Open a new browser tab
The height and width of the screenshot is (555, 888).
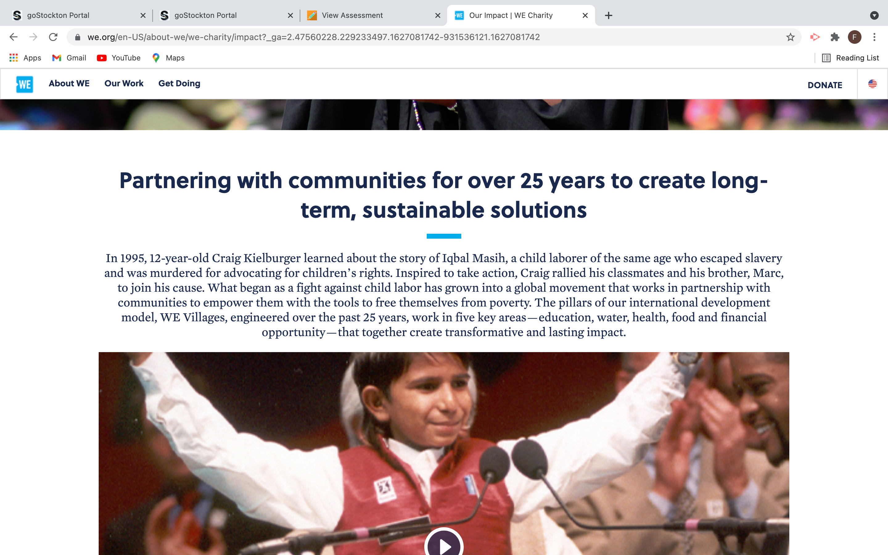pyautogui.click(x=609, y=15)
